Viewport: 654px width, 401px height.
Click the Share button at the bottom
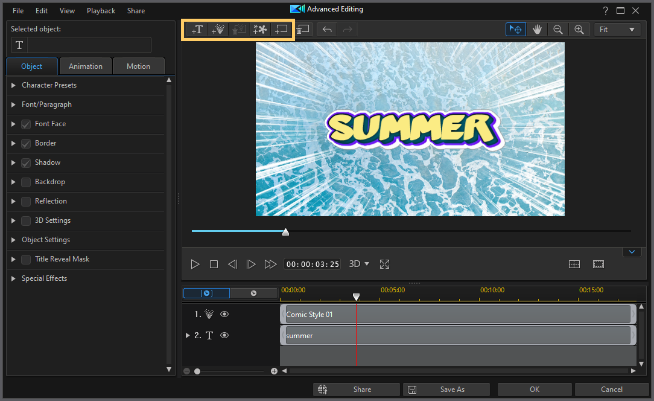pos(356,389)
